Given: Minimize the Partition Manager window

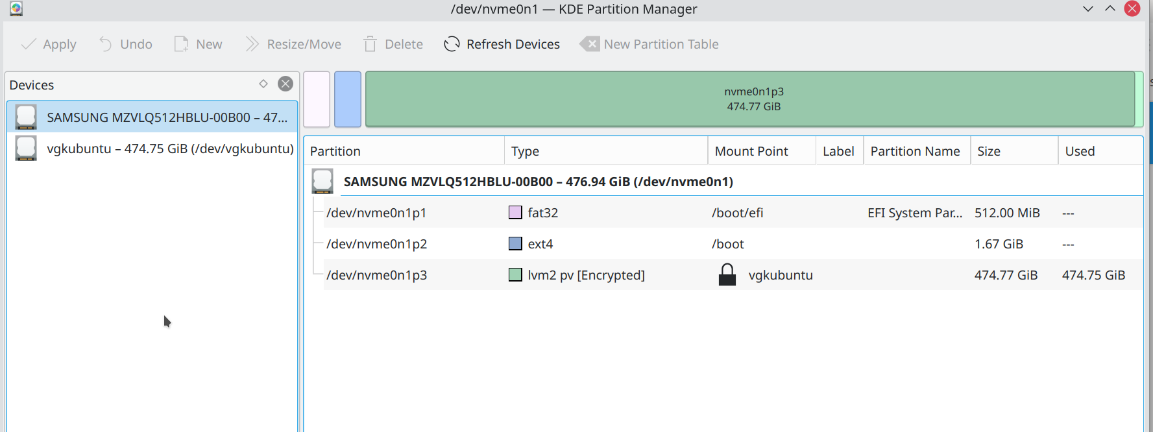Looking at the screenshot, I should pos(1088,8).
